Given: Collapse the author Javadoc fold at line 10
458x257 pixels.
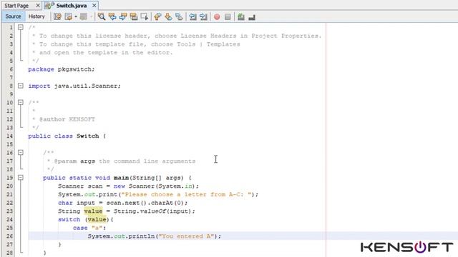Looking at the screenshot, I should pyautogui.click(x=21, y=102).
